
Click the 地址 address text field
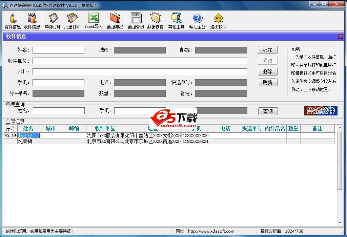pyautogui.click(x=140, y=72)
